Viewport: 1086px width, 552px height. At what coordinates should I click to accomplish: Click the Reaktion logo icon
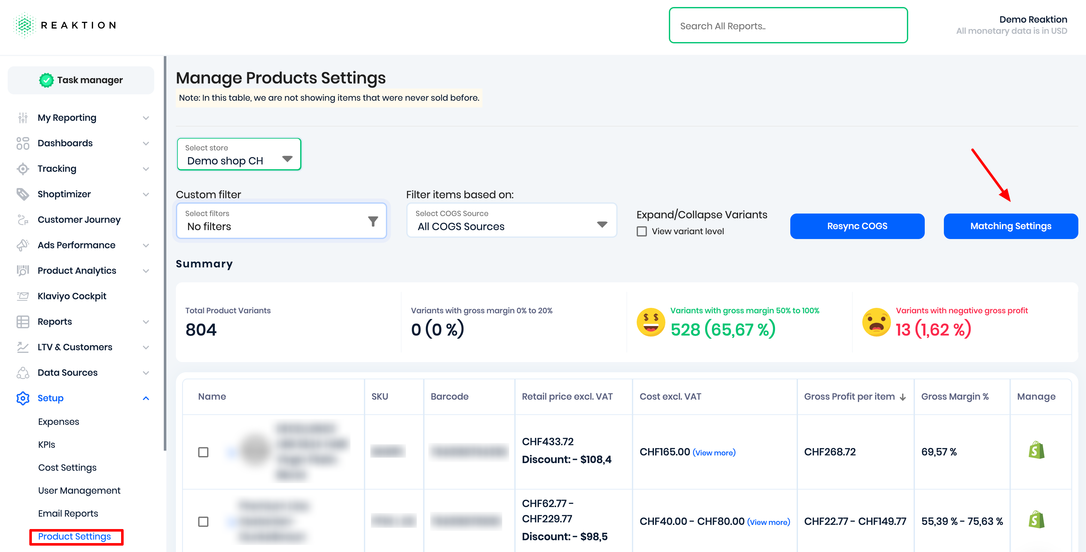25,25
